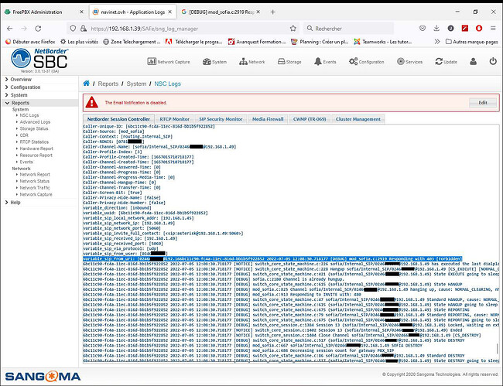Open Network Status in sidebar

tap(35, 181)
